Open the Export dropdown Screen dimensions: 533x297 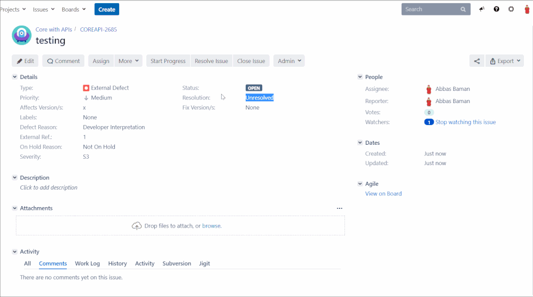(505, 61)
